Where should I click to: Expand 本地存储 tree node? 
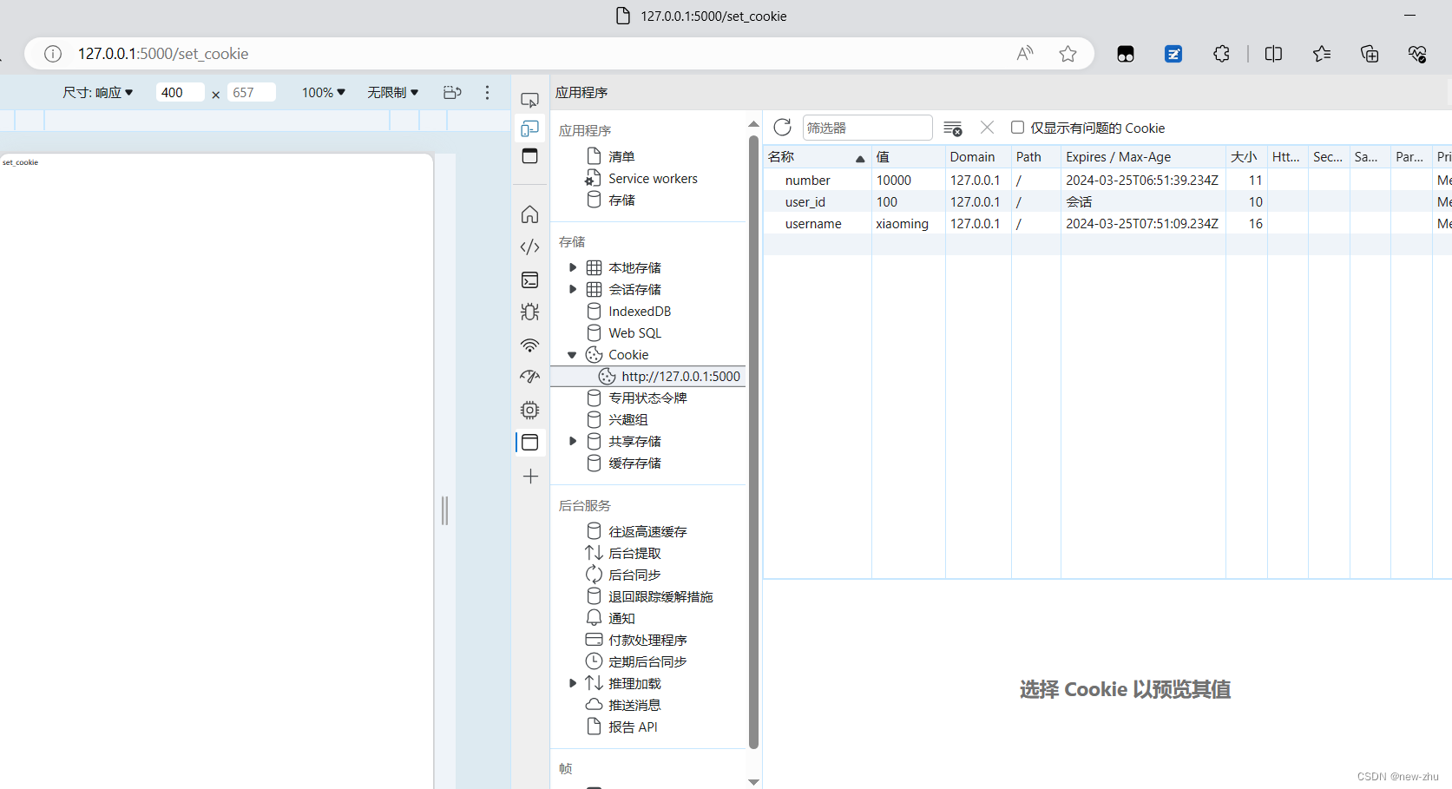572,267
